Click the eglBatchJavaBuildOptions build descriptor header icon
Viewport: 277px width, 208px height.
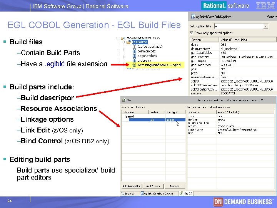click(x=193, y=17)
